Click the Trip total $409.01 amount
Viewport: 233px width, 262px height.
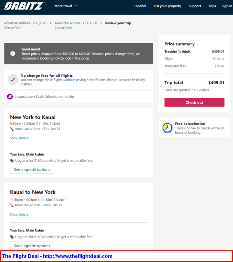[x=216, y=82]
